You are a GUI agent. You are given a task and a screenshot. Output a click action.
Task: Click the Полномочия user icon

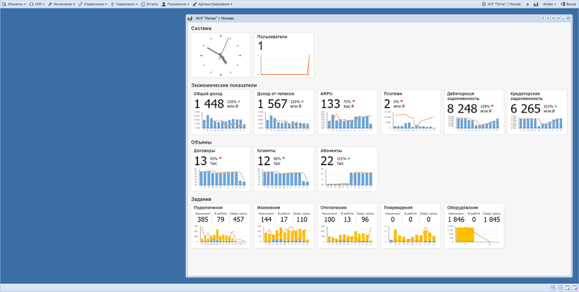163,4
